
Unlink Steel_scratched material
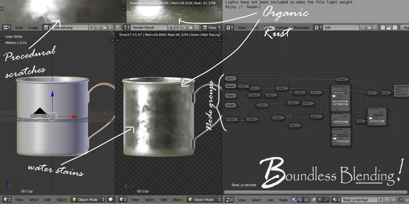[393, 199]
